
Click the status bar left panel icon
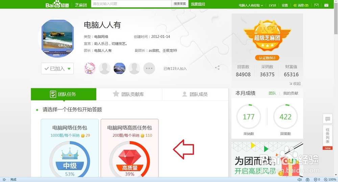4,179
